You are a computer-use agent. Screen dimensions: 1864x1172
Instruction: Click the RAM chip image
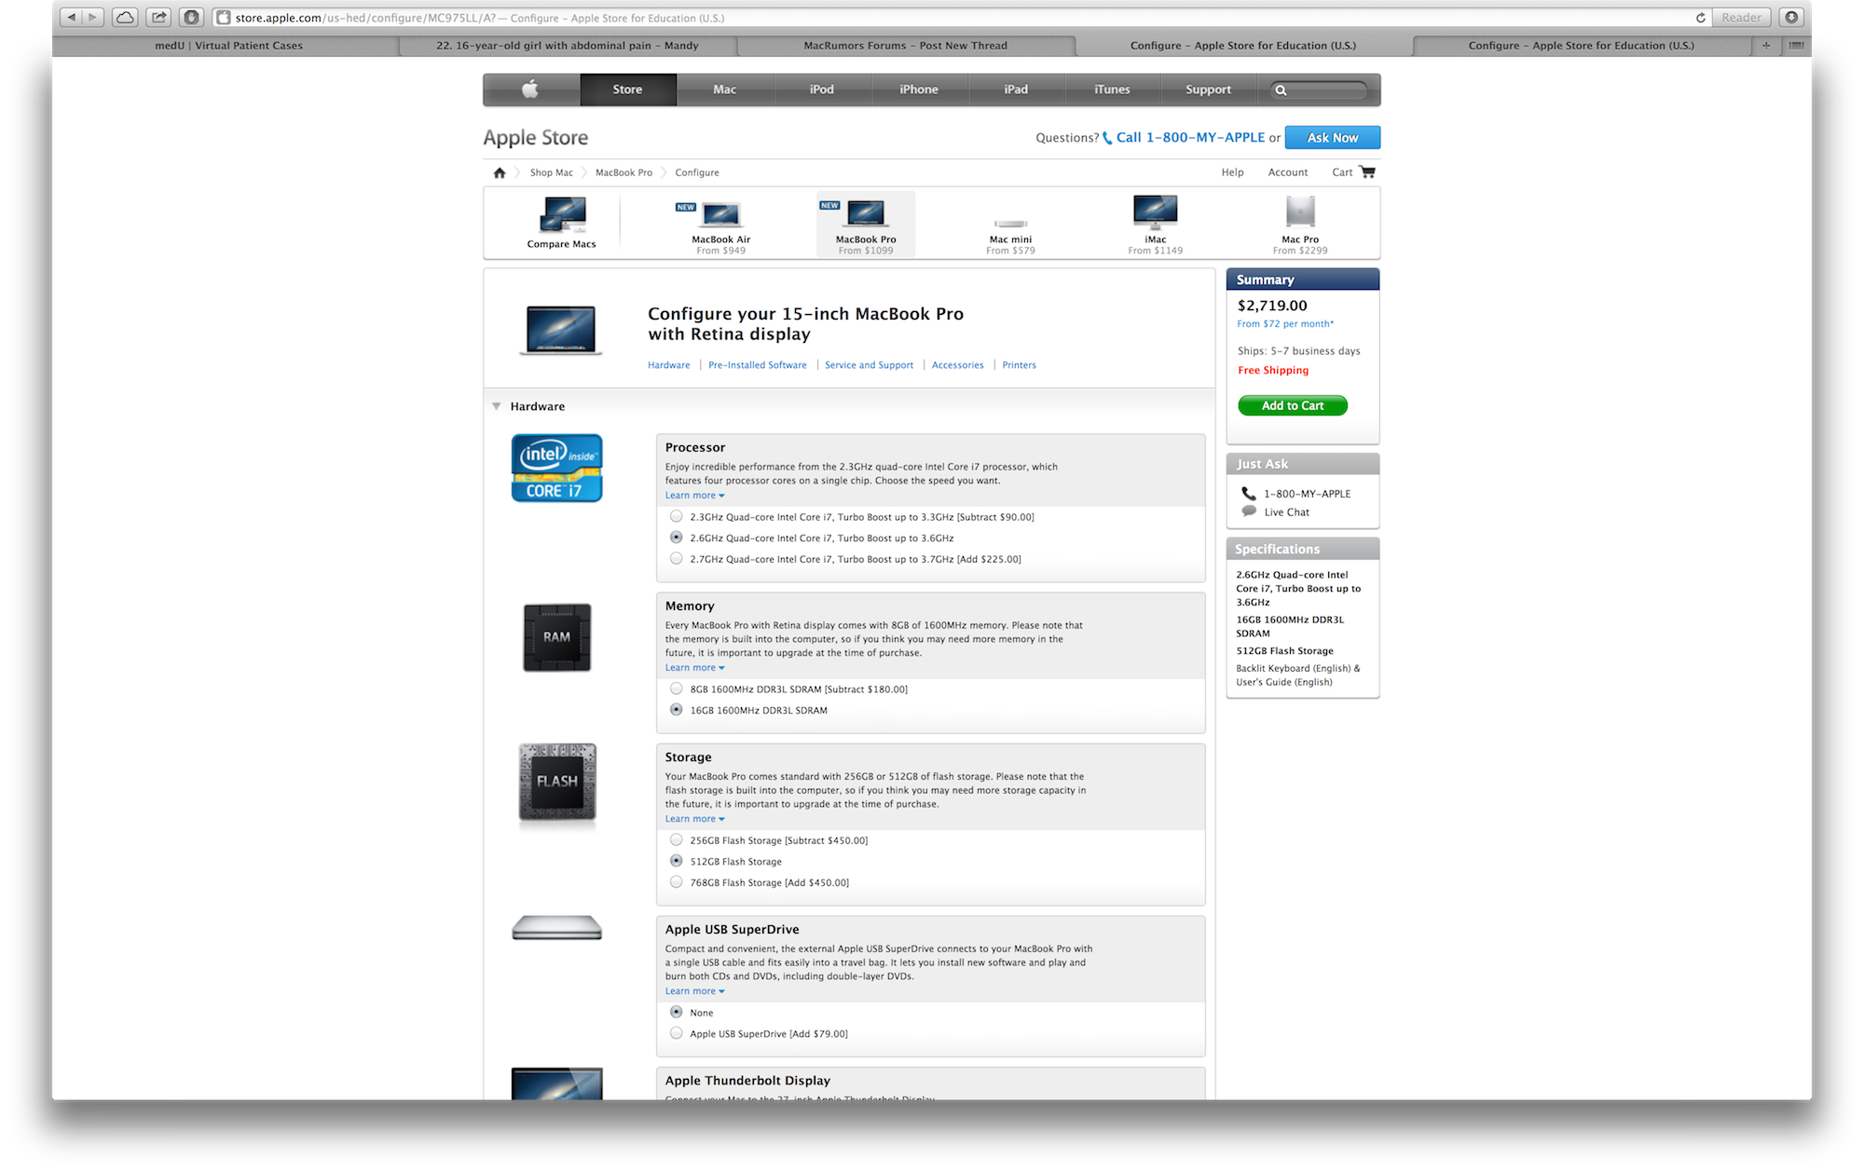[x=556, y=637]
